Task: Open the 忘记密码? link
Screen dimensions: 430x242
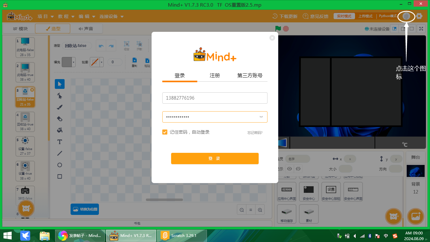Action: [x=255, y=133]
